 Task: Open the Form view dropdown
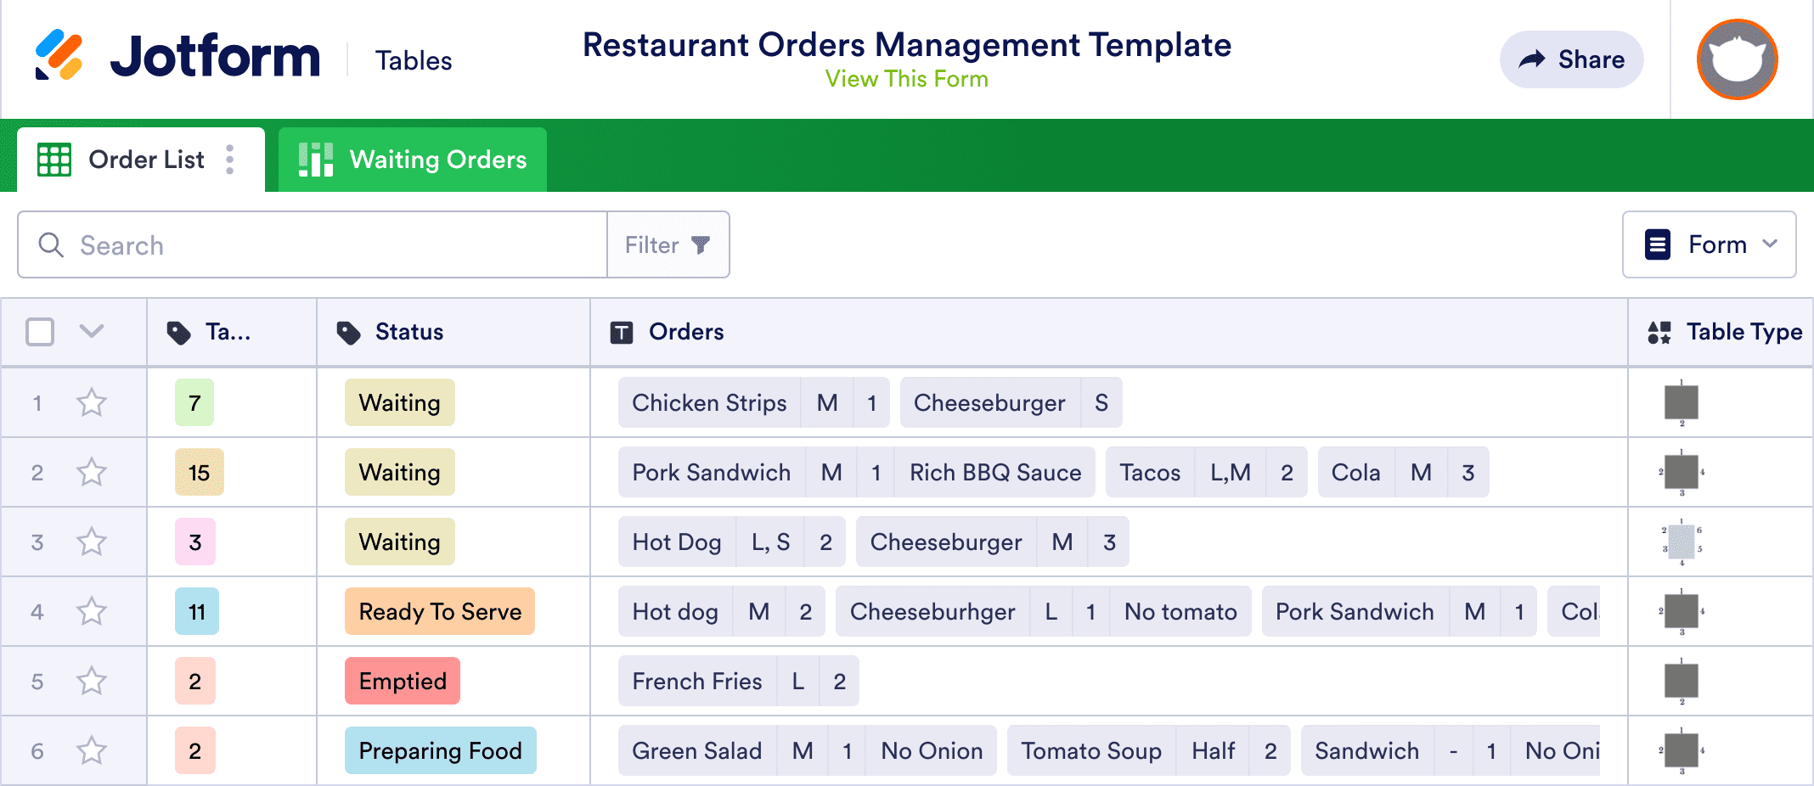[1709, 245]
